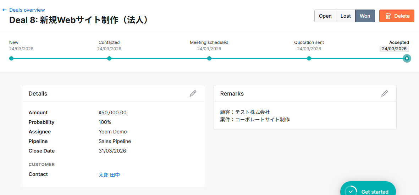Click the remarks text about テスト株式会社
Viewport: 419px width, 195px height.
click(245, 112)
